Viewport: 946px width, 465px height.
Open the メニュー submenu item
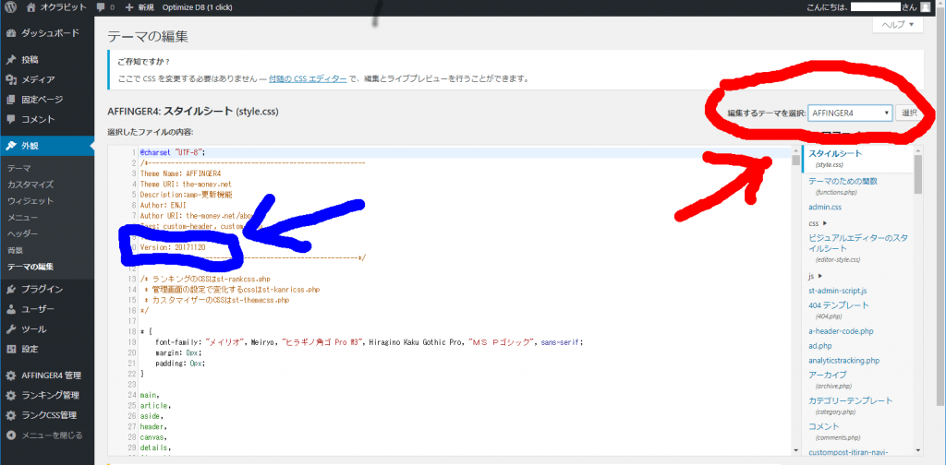[x=23, y=218]
